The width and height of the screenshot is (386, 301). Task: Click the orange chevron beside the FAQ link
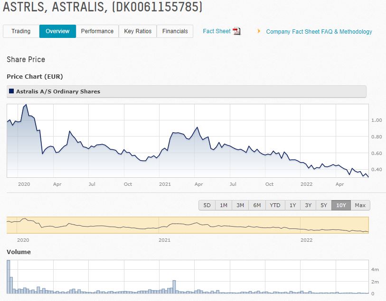tap(259, 31)
